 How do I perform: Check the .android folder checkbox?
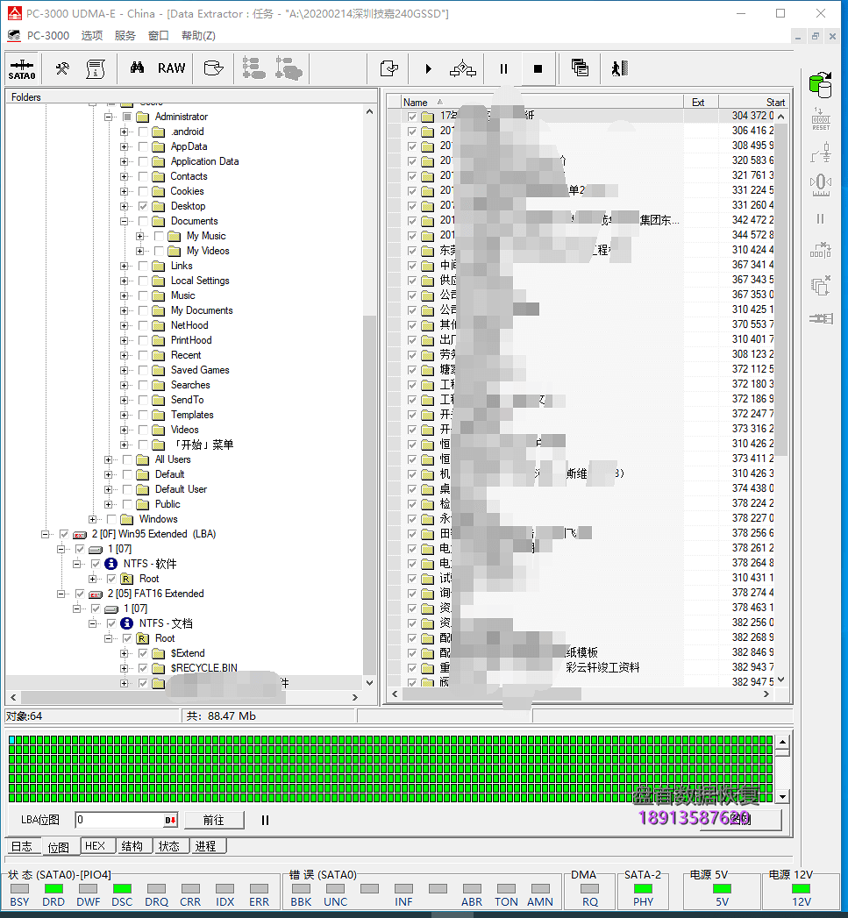point(144,132)
